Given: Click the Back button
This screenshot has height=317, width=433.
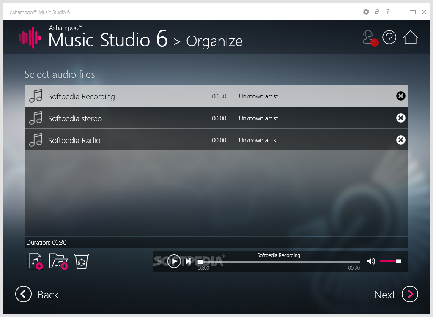Looking at the screenshot, I should (37, 294).
